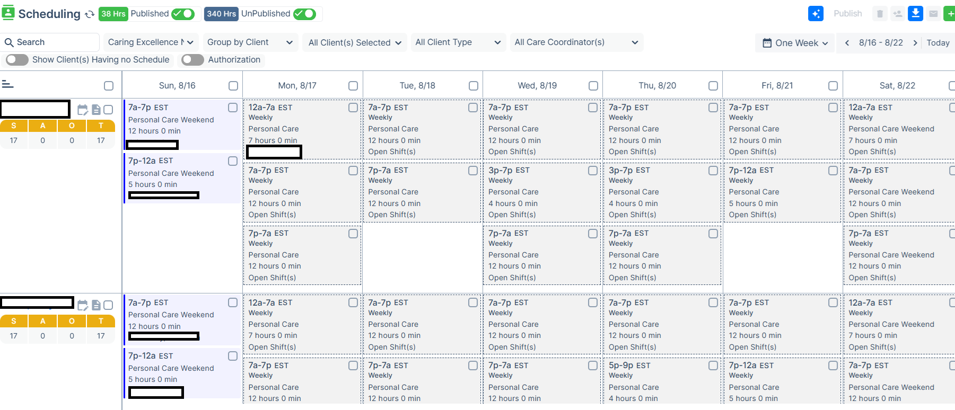Add a new schedule with the green plus
Screen dimensions: 955x410
tap(950, 14)
